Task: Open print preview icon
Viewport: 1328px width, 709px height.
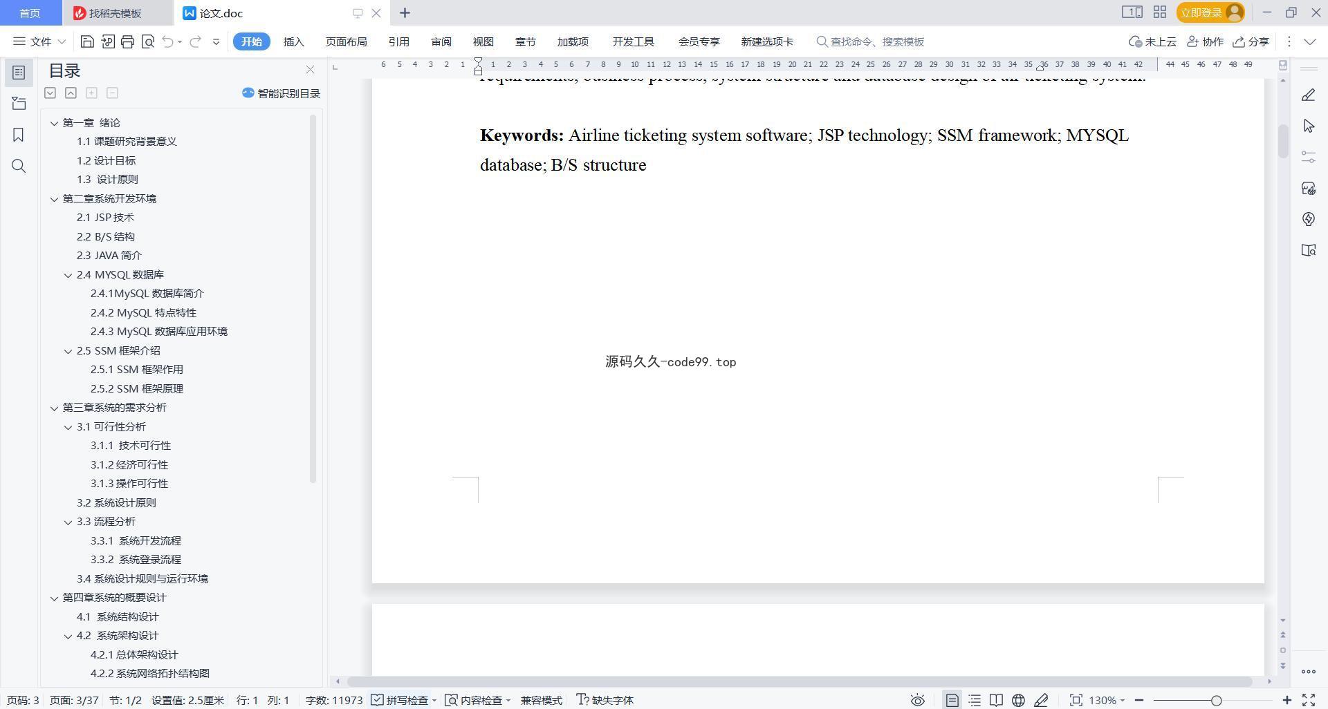Action: point(147,41)
